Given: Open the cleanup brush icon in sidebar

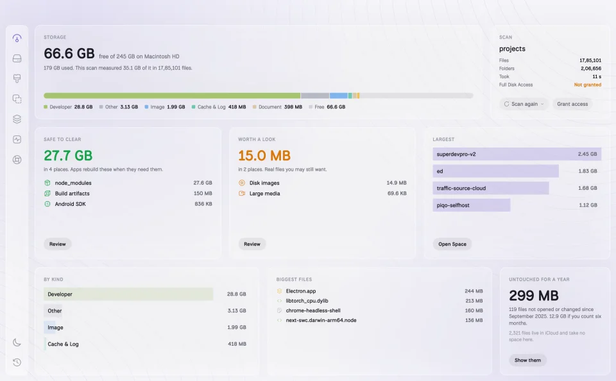Looking at the screenshot, I should pyautogui.click(x=17, y=78).
